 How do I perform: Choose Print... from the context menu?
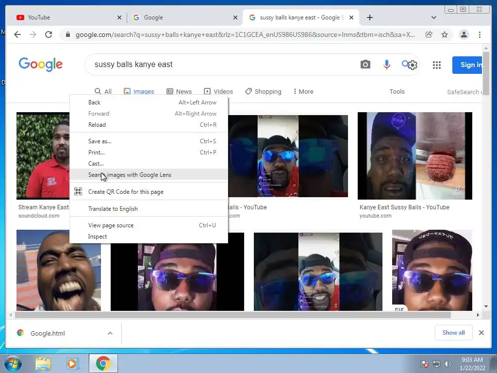pyautogui.click(x=149, y=152)
